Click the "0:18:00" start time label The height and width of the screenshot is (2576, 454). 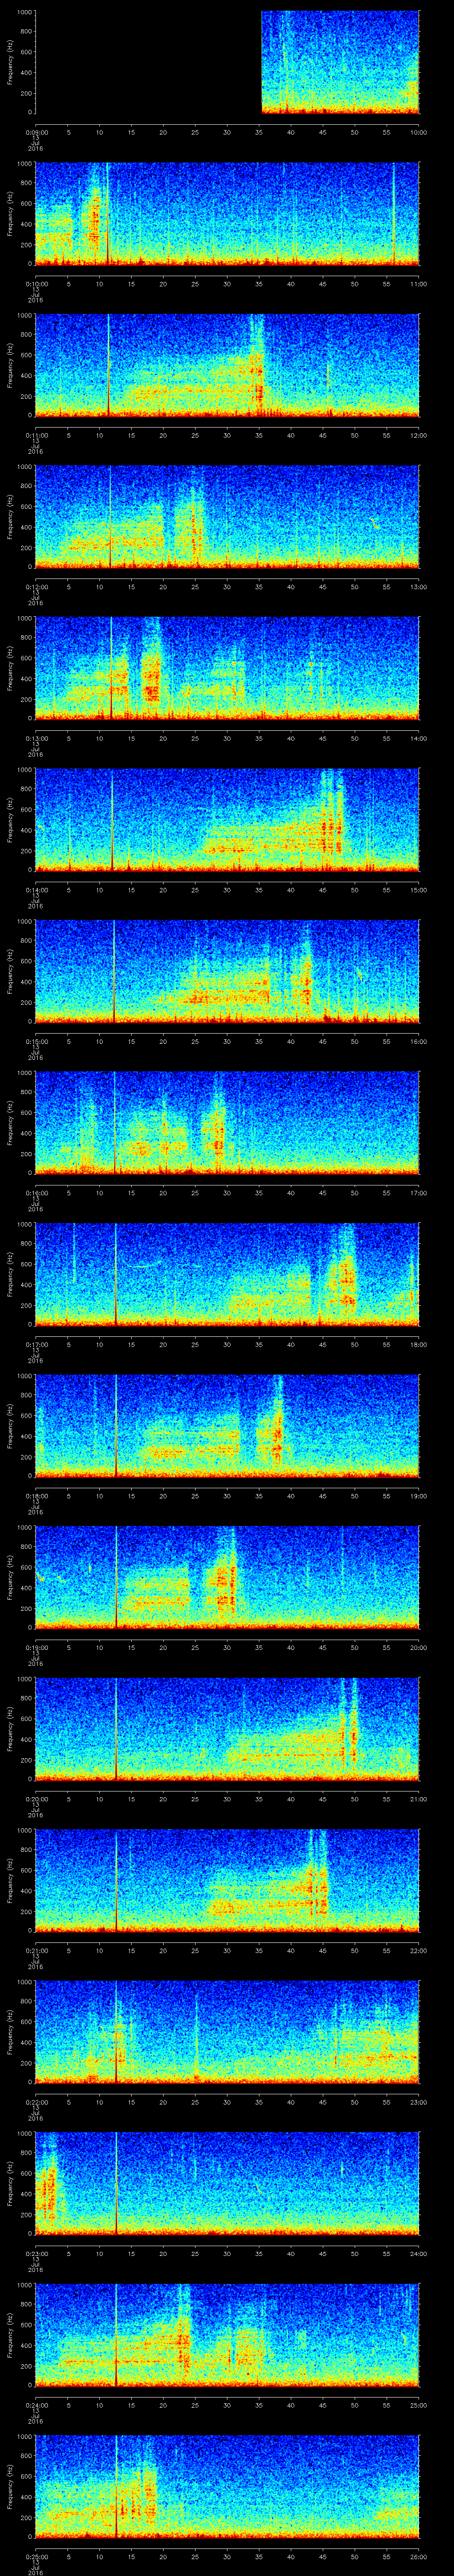[x=36, y=1496]
